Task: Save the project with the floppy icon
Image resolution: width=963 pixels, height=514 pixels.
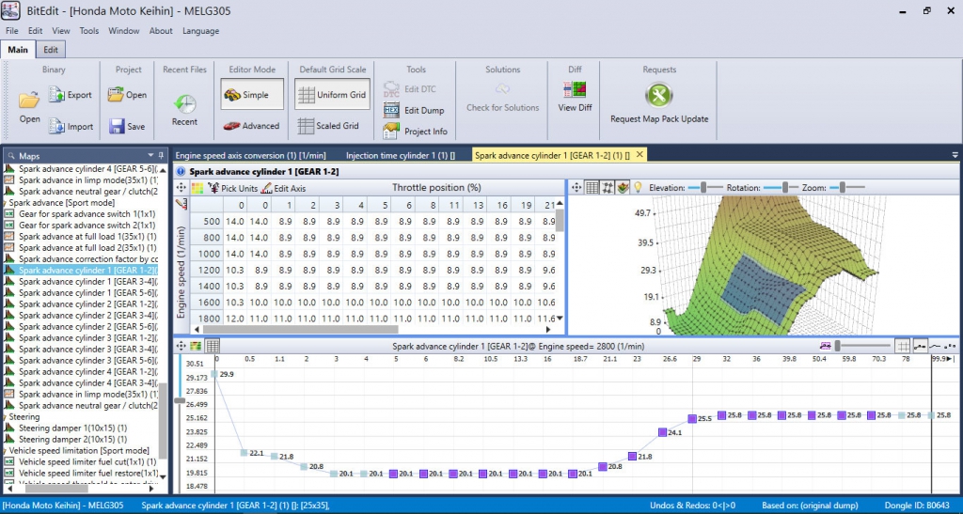Action: click(117, 126)
